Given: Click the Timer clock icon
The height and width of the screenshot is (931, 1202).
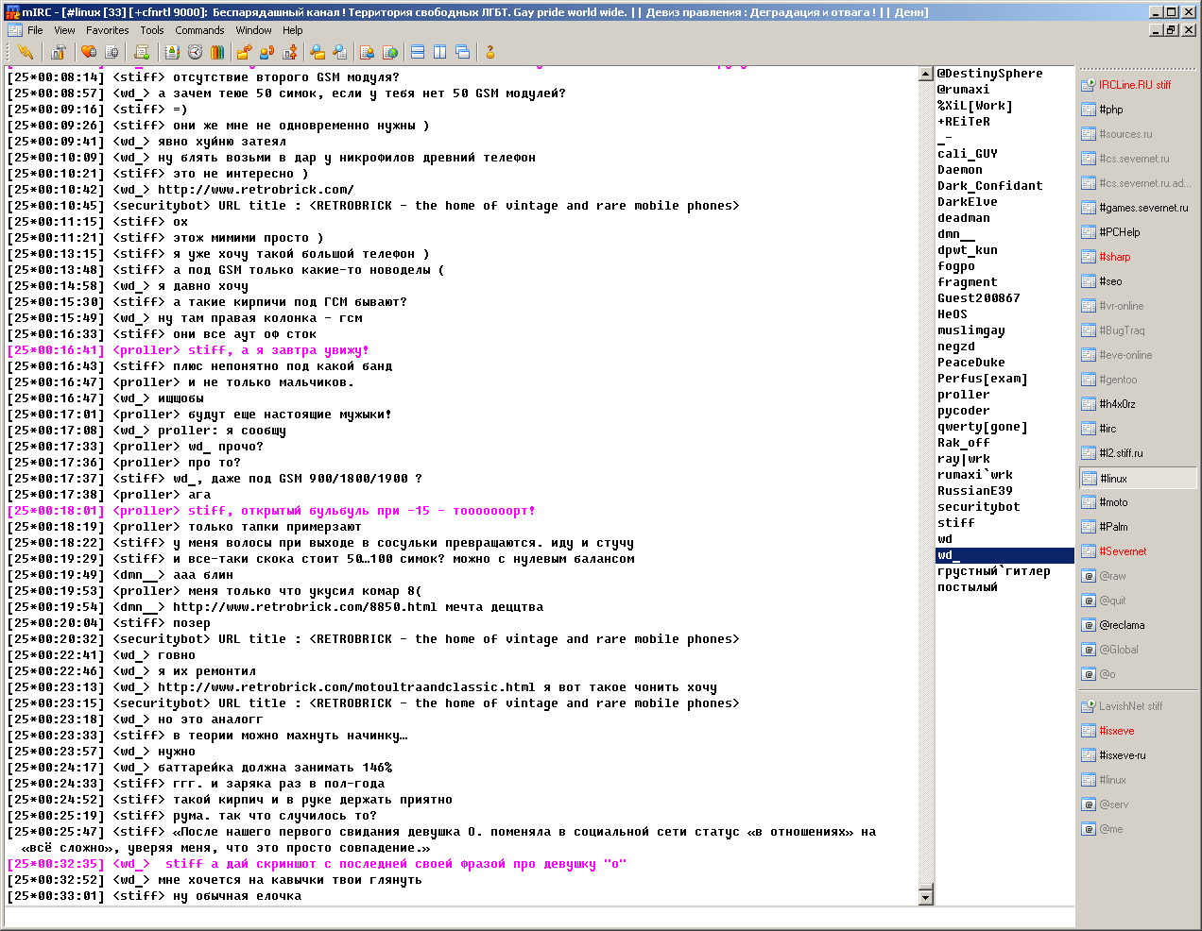Looking at the screenshot, I should 195,52.
